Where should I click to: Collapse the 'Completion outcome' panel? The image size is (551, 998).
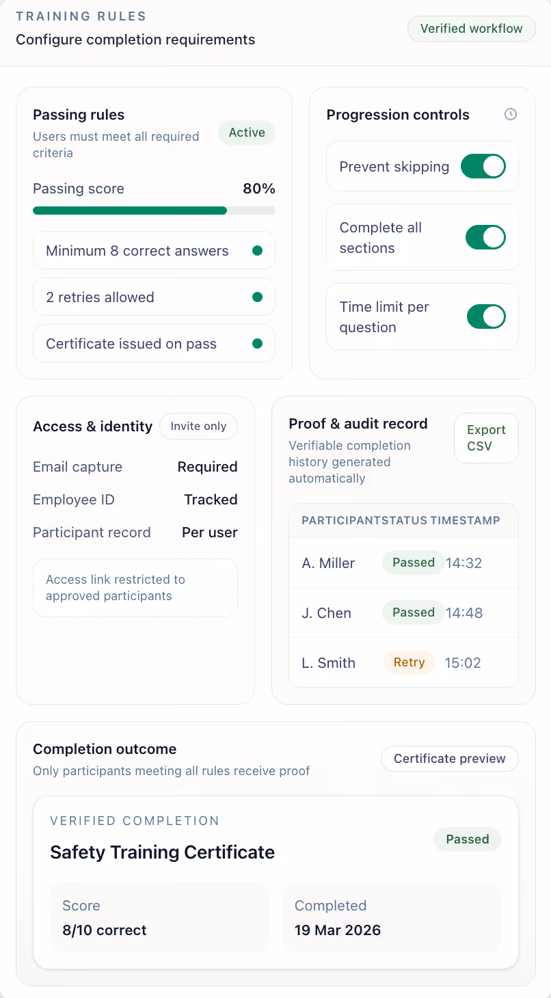(x=105, y=748)
